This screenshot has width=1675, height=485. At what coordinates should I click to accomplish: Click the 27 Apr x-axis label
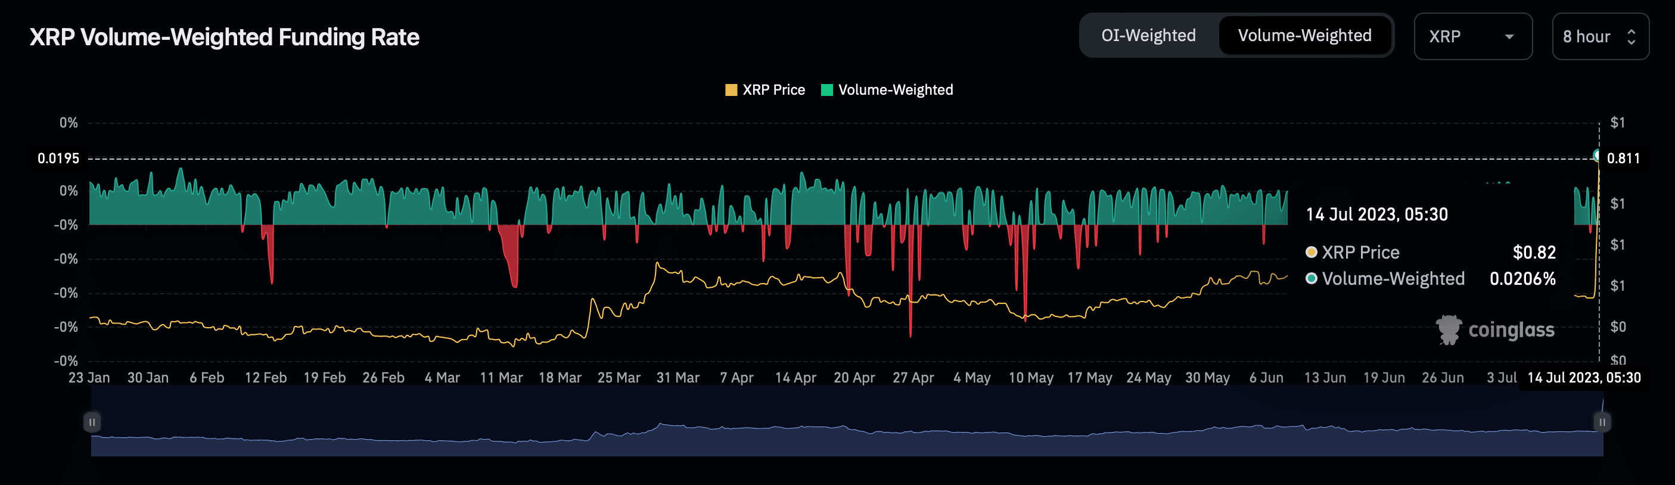click(x=913, y=378)
